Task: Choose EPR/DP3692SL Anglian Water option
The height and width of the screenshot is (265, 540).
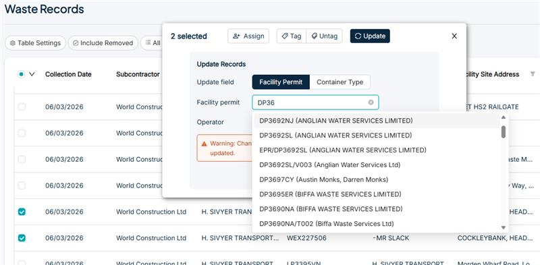Action: point(377,150)
